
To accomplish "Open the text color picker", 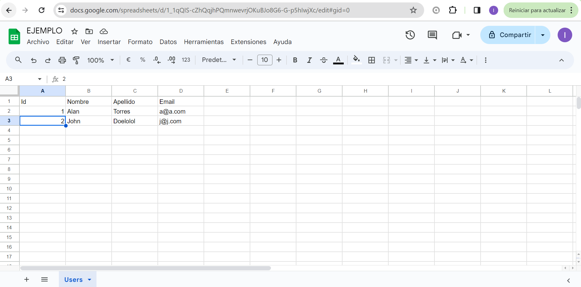I will tap(338, 60).
